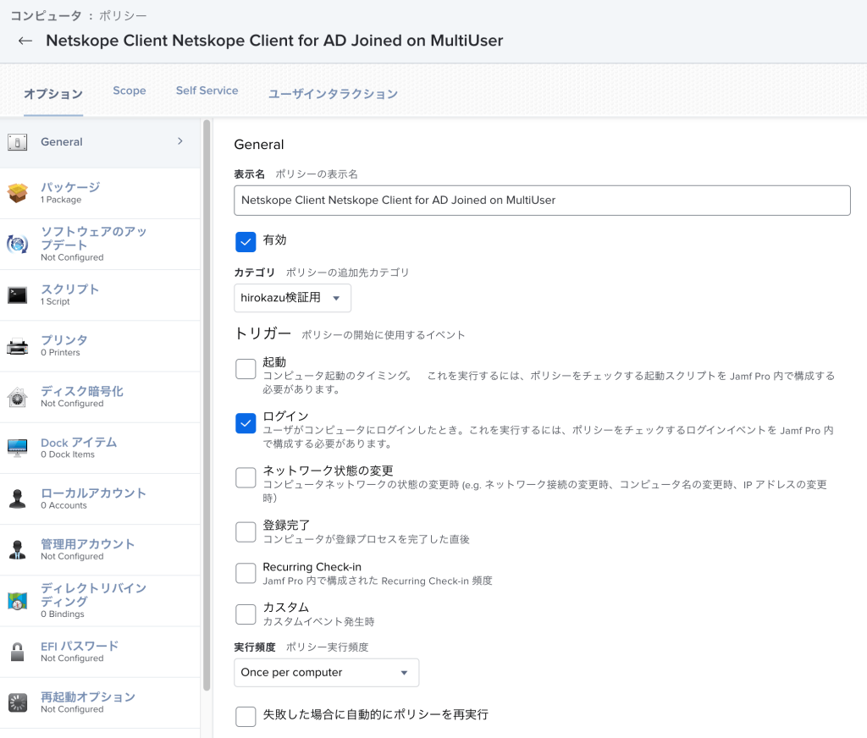Viewport: 867px width, 738px height.
Task: Click the Dock アイテム monitor icon
Action: (17, 448)
